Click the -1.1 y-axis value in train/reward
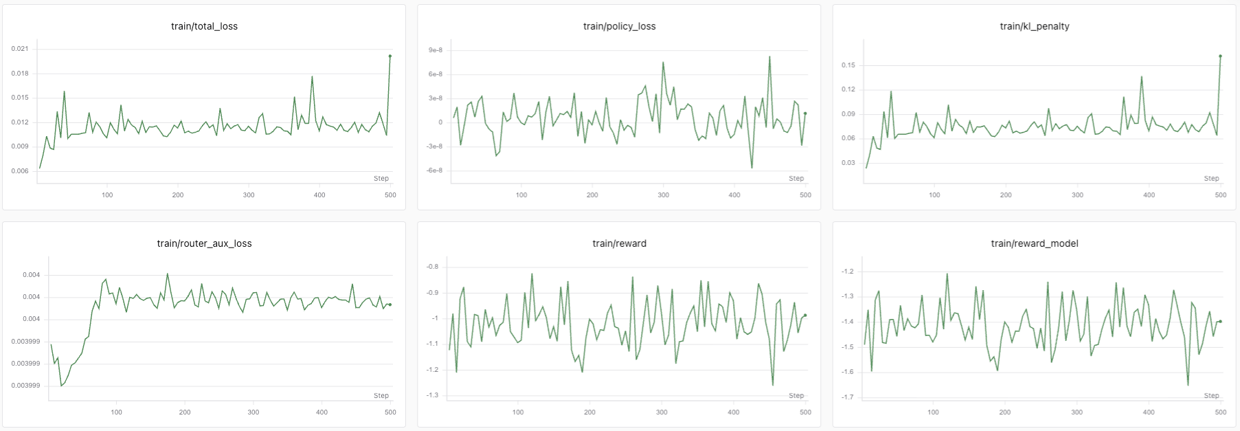Viewport: 1240px width, 431px height. click(x=432, y=344)
